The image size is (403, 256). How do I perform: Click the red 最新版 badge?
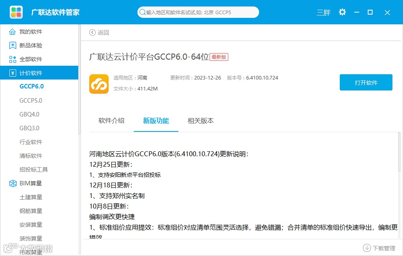[x=219, y=57]
